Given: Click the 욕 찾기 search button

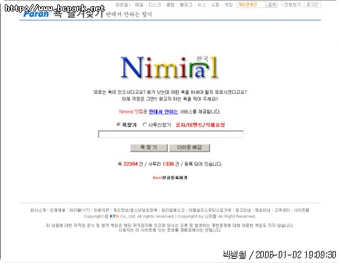Looking at the screenshot, I should (149, 147).
